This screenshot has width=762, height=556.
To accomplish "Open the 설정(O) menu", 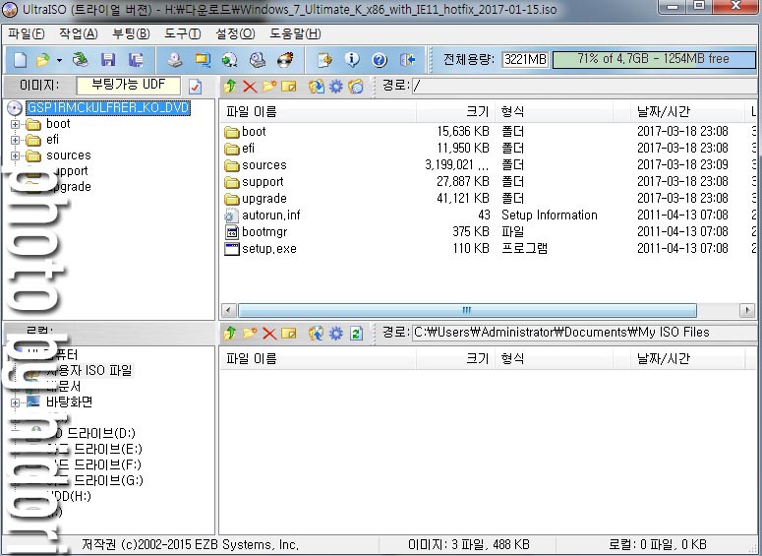I will click(x=235, y=33).
